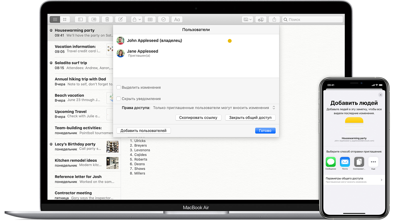The width and height of the screenshot is (396, 221).
Task: Click the trash delete note icon
Action: [x=107, y=19]
